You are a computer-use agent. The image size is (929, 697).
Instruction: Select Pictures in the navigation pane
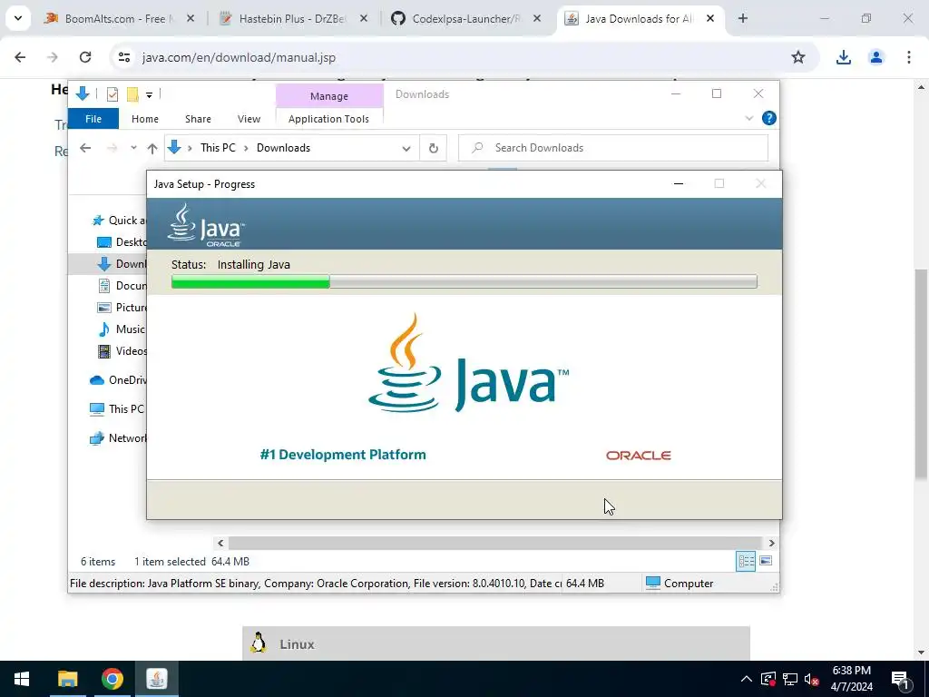(122, 307)
